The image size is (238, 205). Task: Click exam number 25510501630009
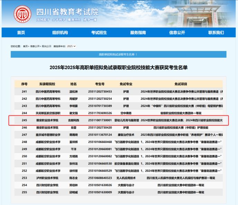click(100, 192)
